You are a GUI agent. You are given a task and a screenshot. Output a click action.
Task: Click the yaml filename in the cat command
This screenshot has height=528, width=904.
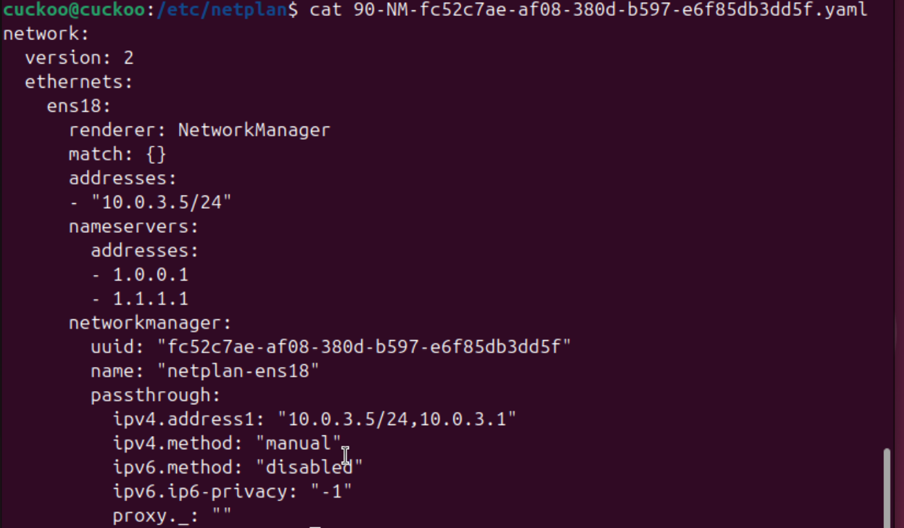point(610,10)
